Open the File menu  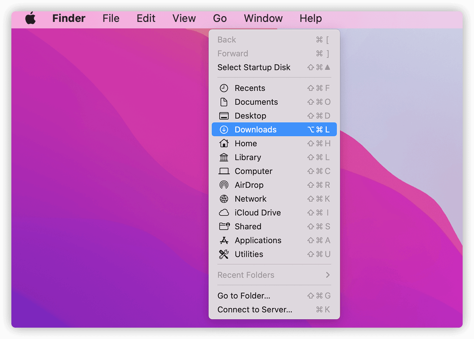pos(111,18)
